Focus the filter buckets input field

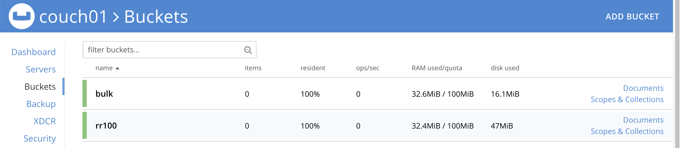(x=163, y=50)
